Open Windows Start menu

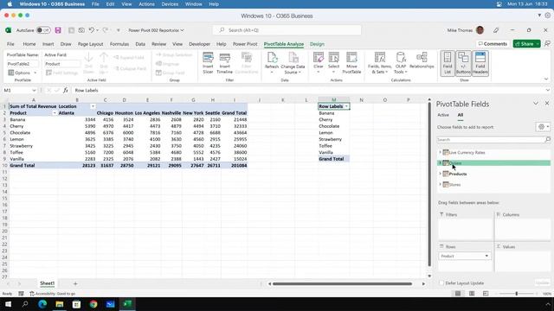[8, 304]
